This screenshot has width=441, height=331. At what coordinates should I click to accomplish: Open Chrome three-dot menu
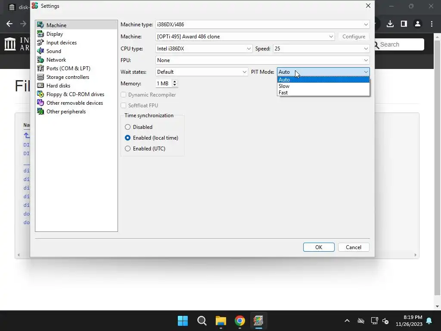(x=432, y=24)
